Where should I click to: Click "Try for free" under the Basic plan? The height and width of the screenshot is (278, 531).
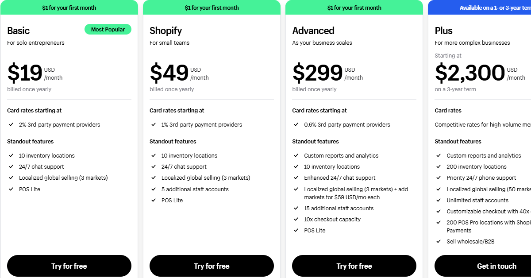(69, 266)
